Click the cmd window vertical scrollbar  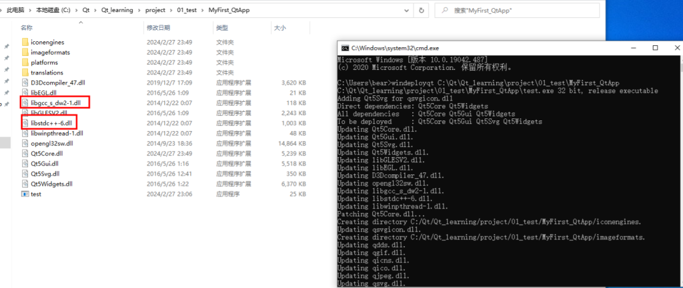(x=678, y=166)
